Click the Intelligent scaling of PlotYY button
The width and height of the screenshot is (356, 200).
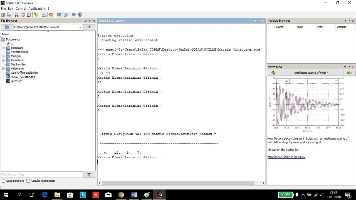tap(311, 73)
